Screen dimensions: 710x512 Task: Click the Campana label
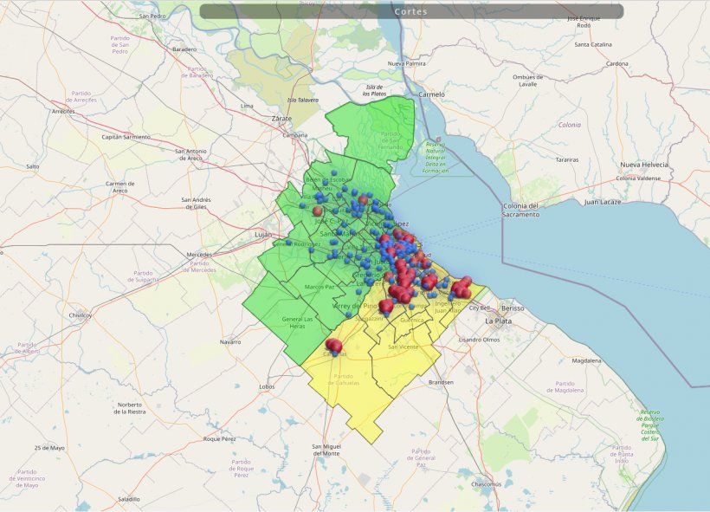pyautogui.click(x=294, y=135)
